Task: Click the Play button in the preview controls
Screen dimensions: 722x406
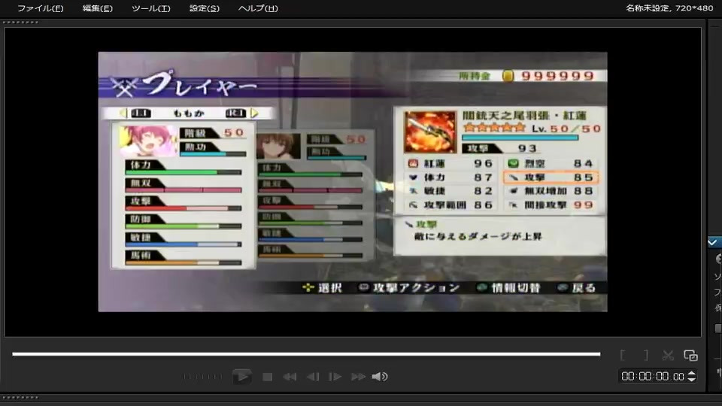Action: coord(241,377)
